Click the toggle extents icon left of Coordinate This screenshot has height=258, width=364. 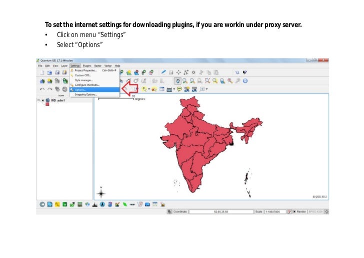(x=169, y=212)
